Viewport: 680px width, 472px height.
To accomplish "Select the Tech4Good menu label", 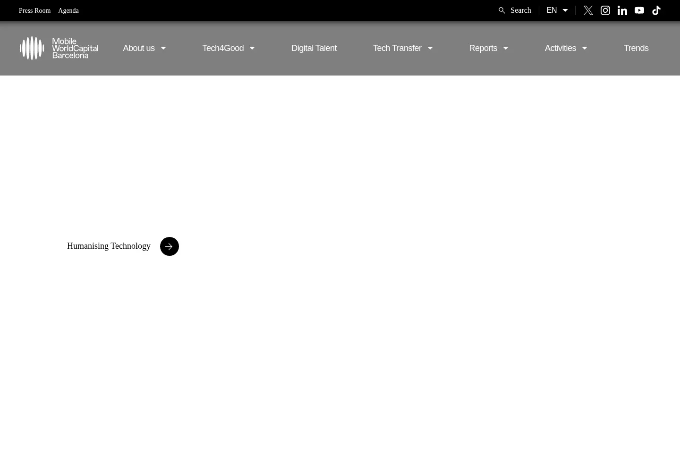I will [223, 48].
